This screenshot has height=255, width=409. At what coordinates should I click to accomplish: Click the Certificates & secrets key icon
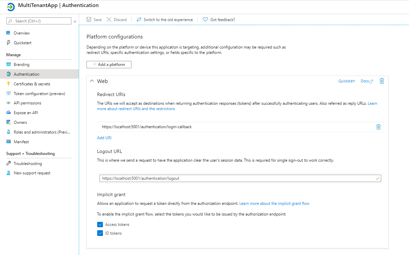[8, 84]
